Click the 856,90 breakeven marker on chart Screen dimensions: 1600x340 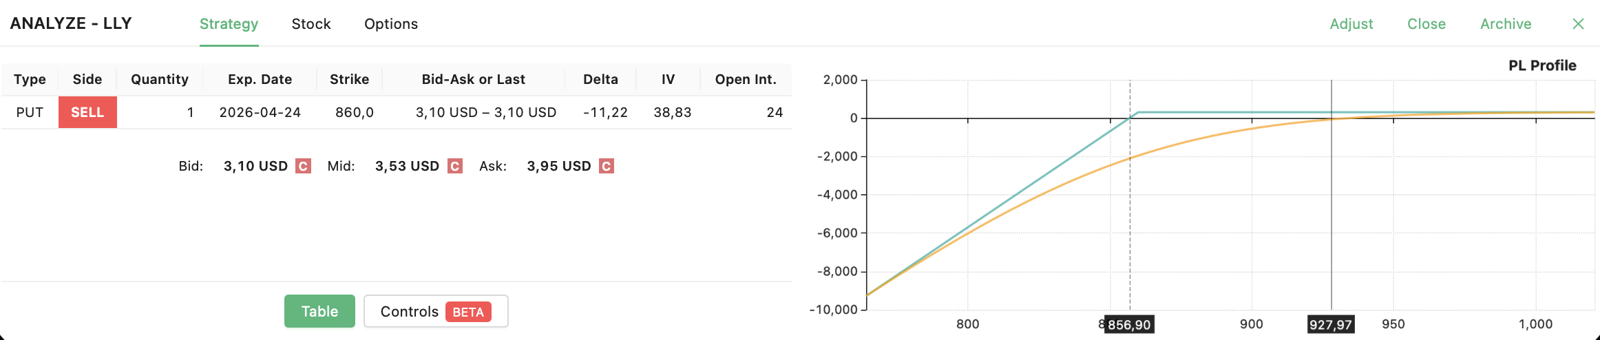tap(1129, 324)
